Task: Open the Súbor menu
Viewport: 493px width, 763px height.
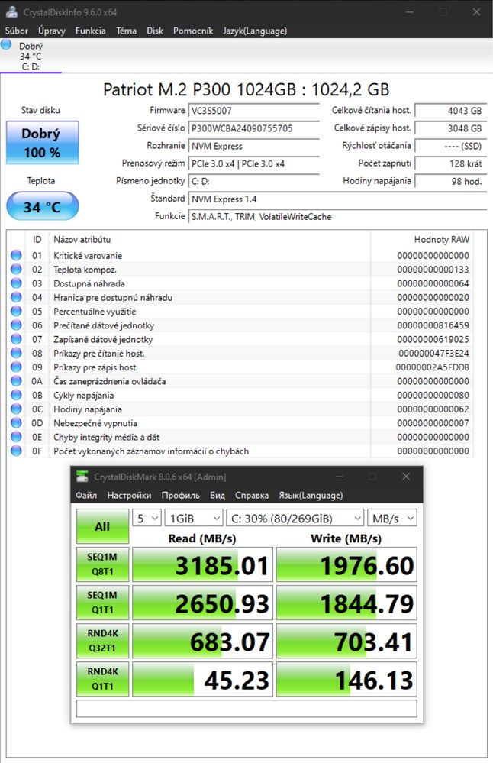Action: pos(17,31)
